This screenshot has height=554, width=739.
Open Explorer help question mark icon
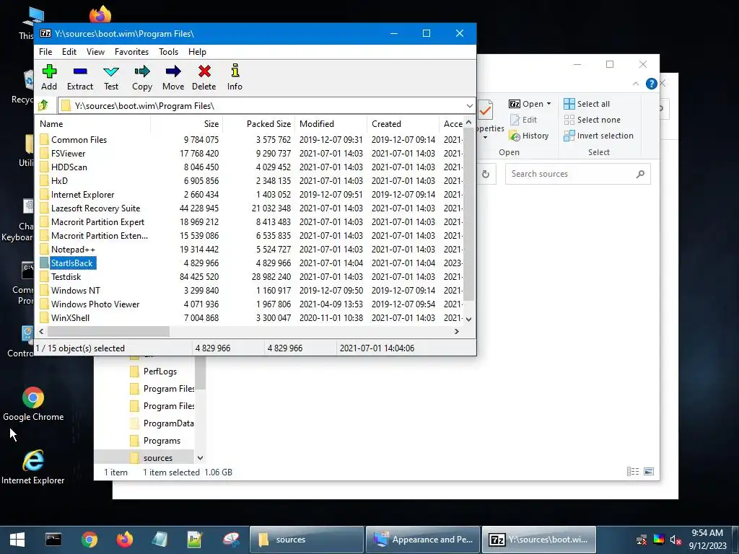(652, 84)
